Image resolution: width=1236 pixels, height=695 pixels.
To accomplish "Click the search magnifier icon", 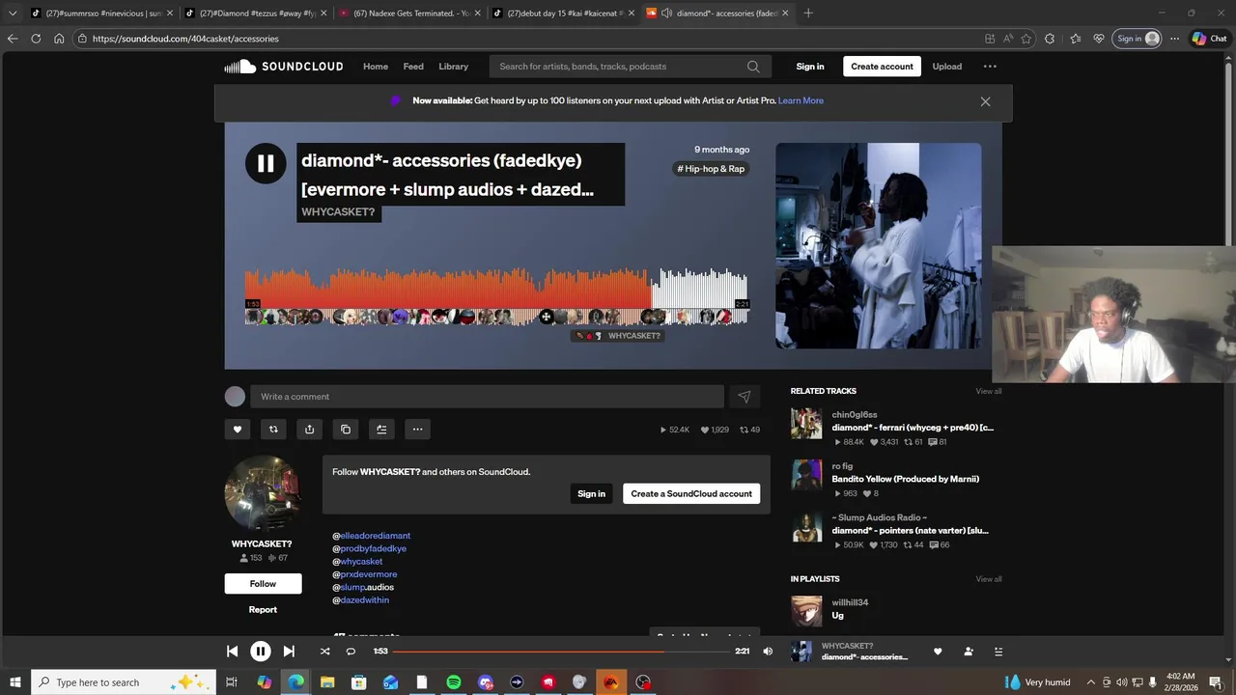I will pos(753,67).
